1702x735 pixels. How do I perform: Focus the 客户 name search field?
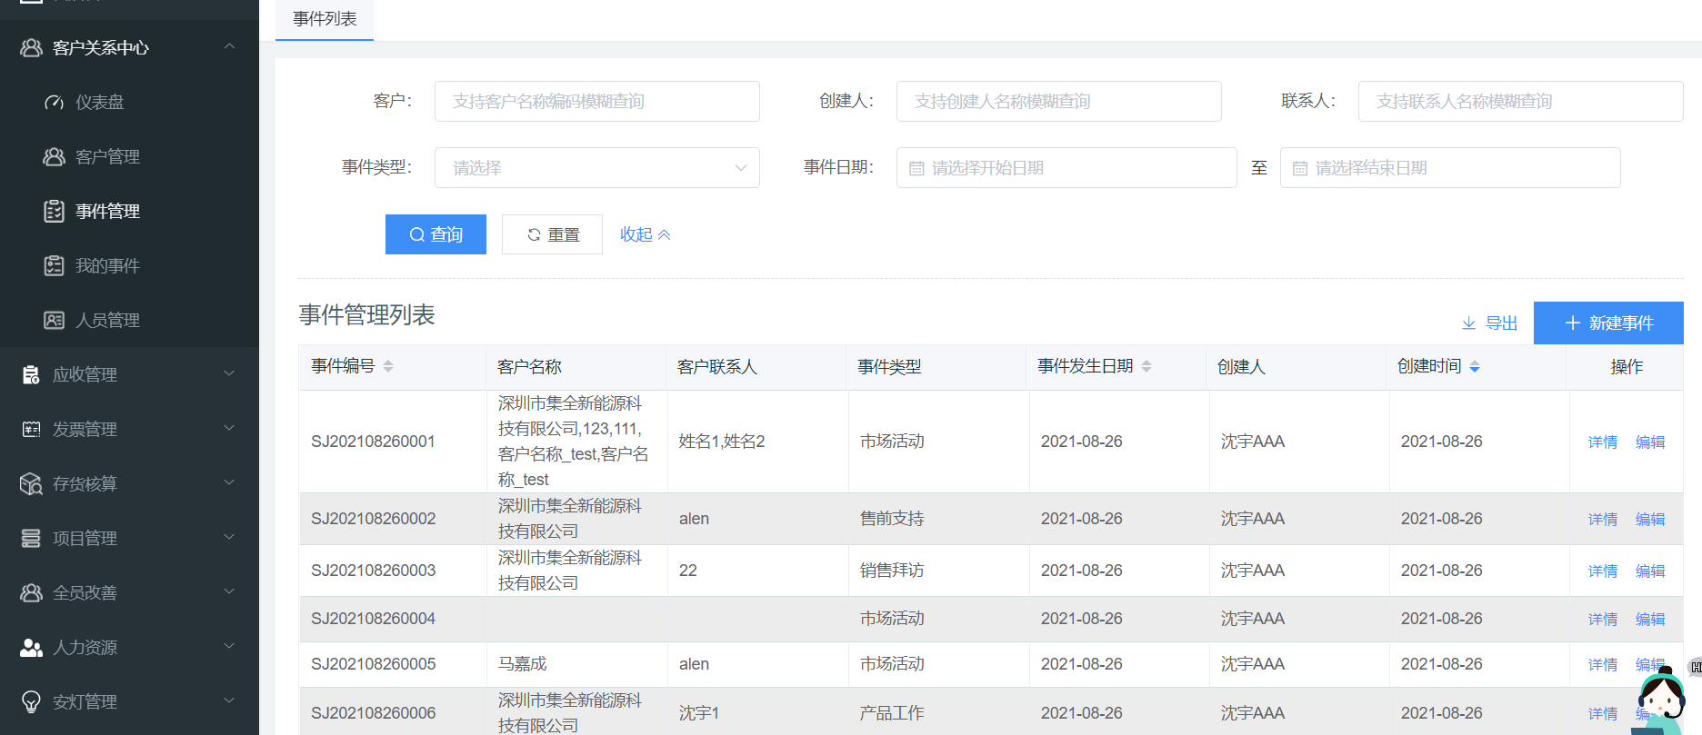point(596,102)
